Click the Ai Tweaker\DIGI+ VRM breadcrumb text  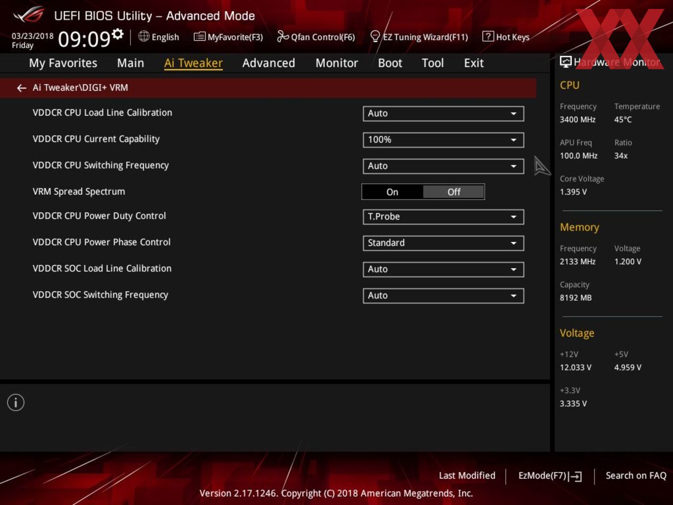click(80, 88)
